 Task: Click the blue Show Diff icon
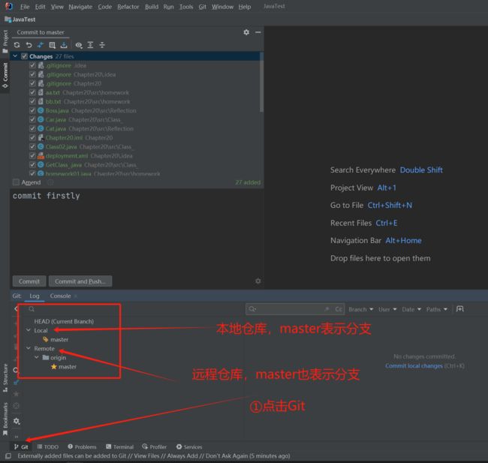(40, 45)
